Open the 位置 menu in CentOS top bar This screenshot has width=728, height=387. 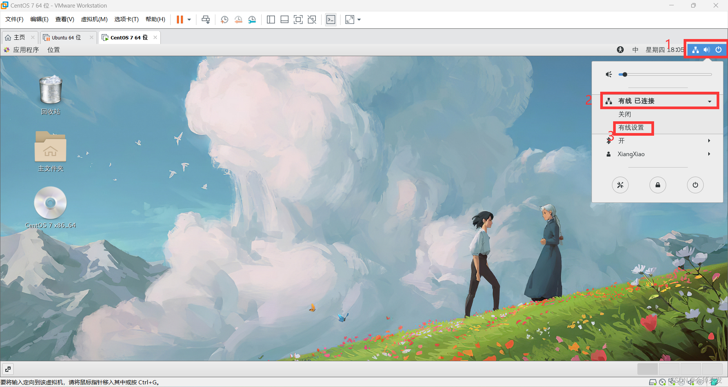53,50
